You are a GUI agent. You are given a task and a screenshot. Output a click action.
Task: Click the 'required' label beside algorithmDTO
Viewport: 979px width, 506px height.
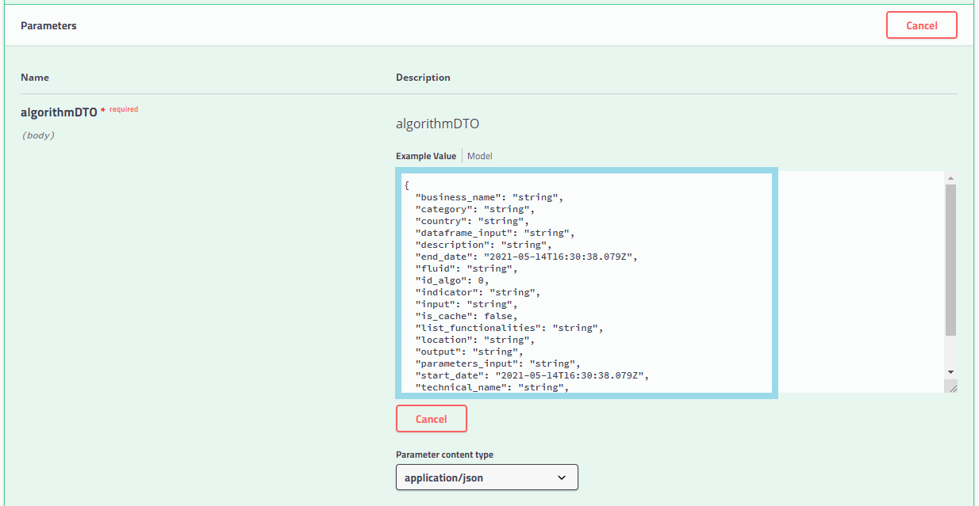pyautogui.click(x=124, y=108)
